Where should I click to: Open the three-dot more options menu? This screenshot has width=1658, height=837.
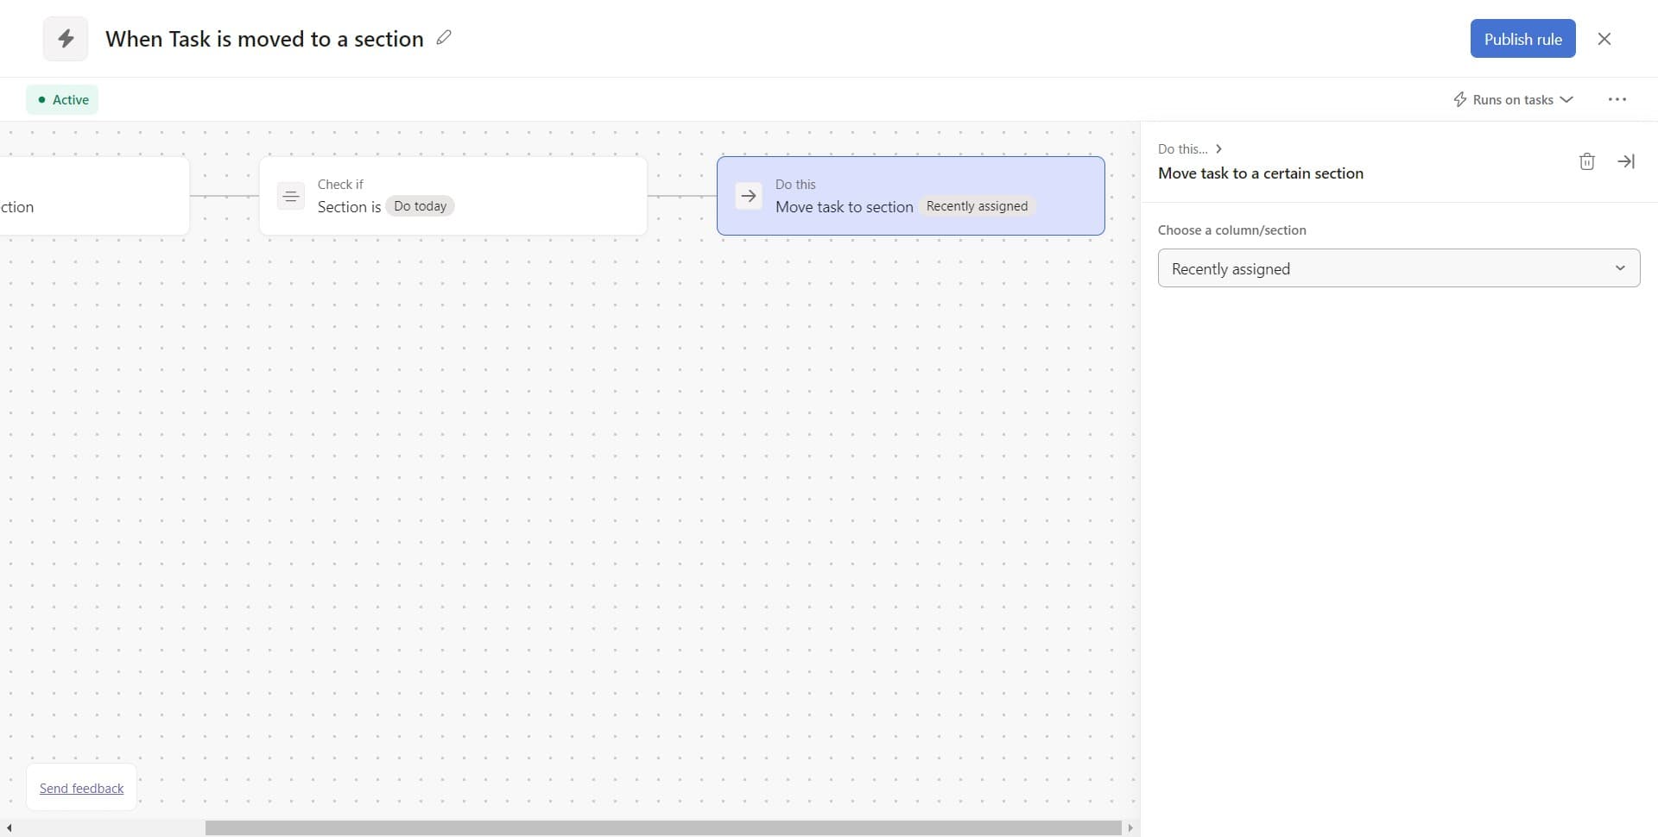1617,100
